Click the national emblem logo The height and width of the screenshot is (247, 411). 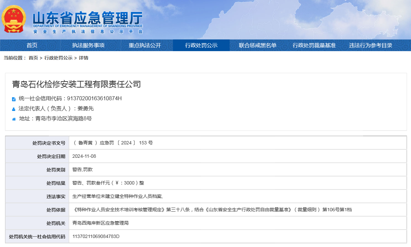point(13,19)
